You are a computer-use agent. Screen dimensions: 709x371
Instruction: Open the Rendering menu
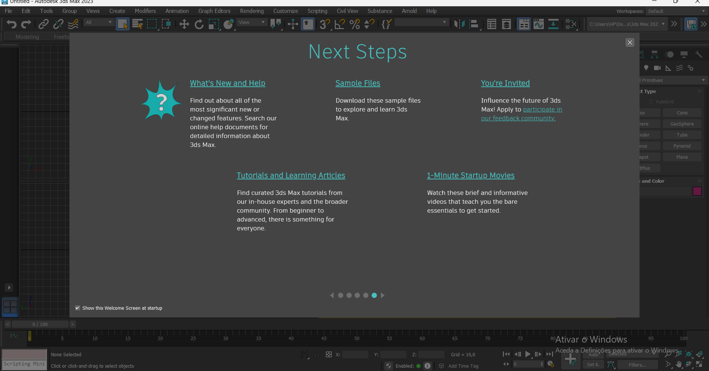coord(252,11)
